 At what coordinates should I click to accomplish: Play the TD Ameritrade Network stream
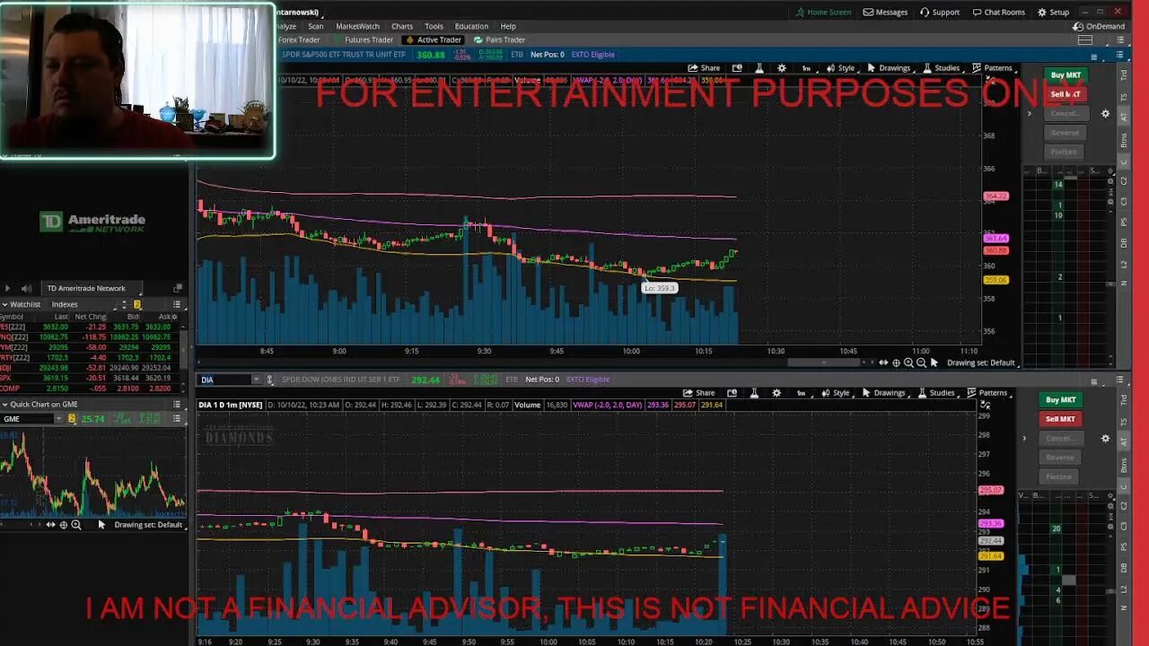pyautogui.click(x=8, y=288)
